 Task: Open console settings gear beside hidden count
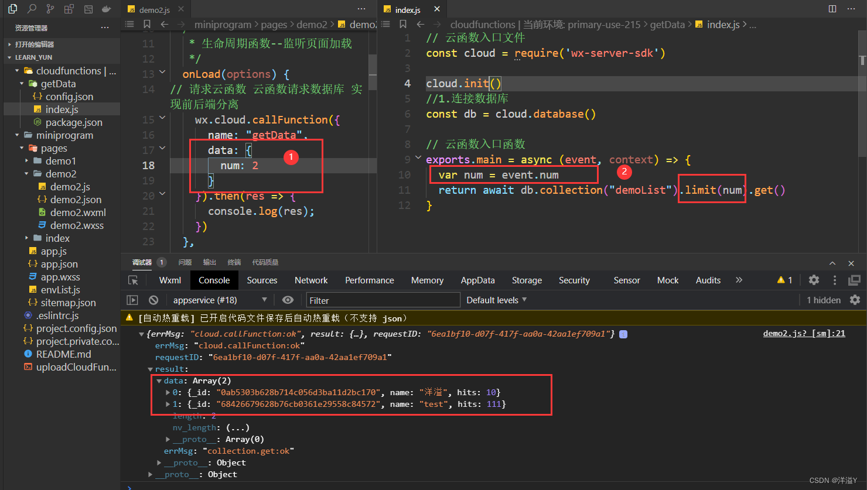pos(855,300)
